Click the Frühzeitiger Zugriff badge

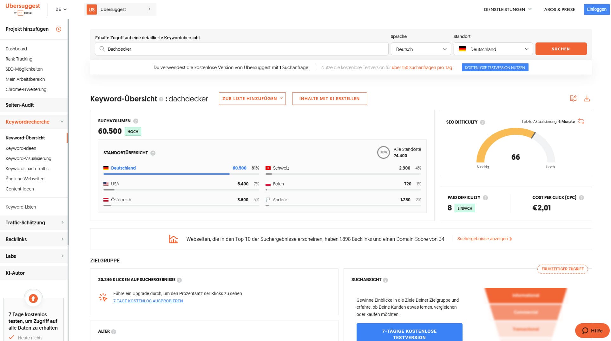point(562,269)
